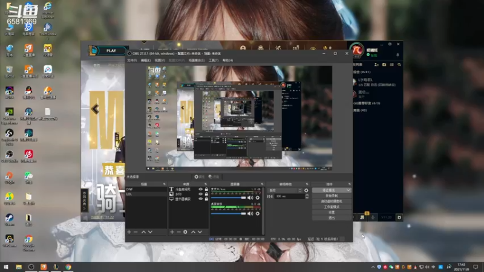Screen dimensions: 484x272
Task: Mute the 麦克风/Aux channel speaker
Action: click(x=250, y=198)
